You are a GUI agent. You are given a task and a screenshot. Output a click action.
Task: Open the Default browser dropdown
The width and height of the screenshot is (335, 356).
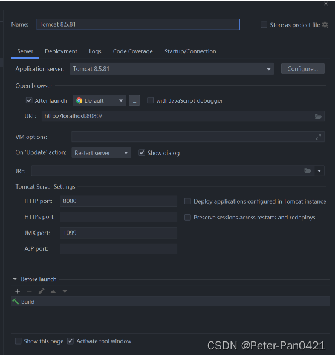tap(99, 100)
